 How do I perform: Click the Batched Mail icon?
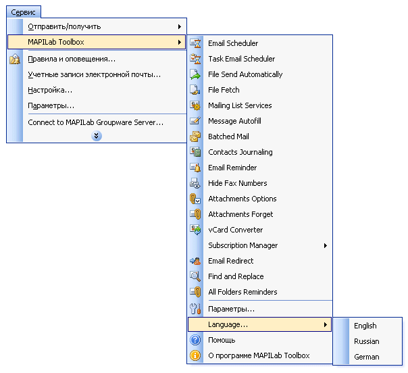(x=196, y=136)
